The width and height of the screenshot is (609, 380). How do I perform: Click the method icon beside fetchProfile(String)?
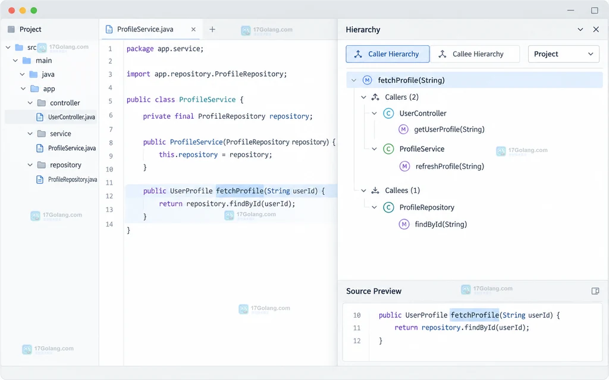[367, 80]
